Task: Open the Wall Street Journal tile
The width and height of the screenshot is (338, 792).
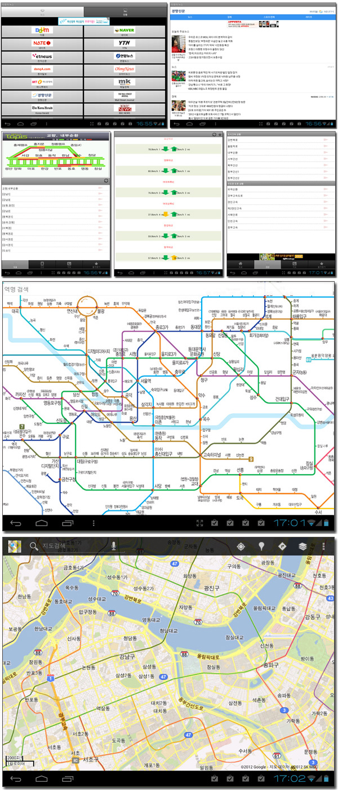Action: tap(124, 97)
